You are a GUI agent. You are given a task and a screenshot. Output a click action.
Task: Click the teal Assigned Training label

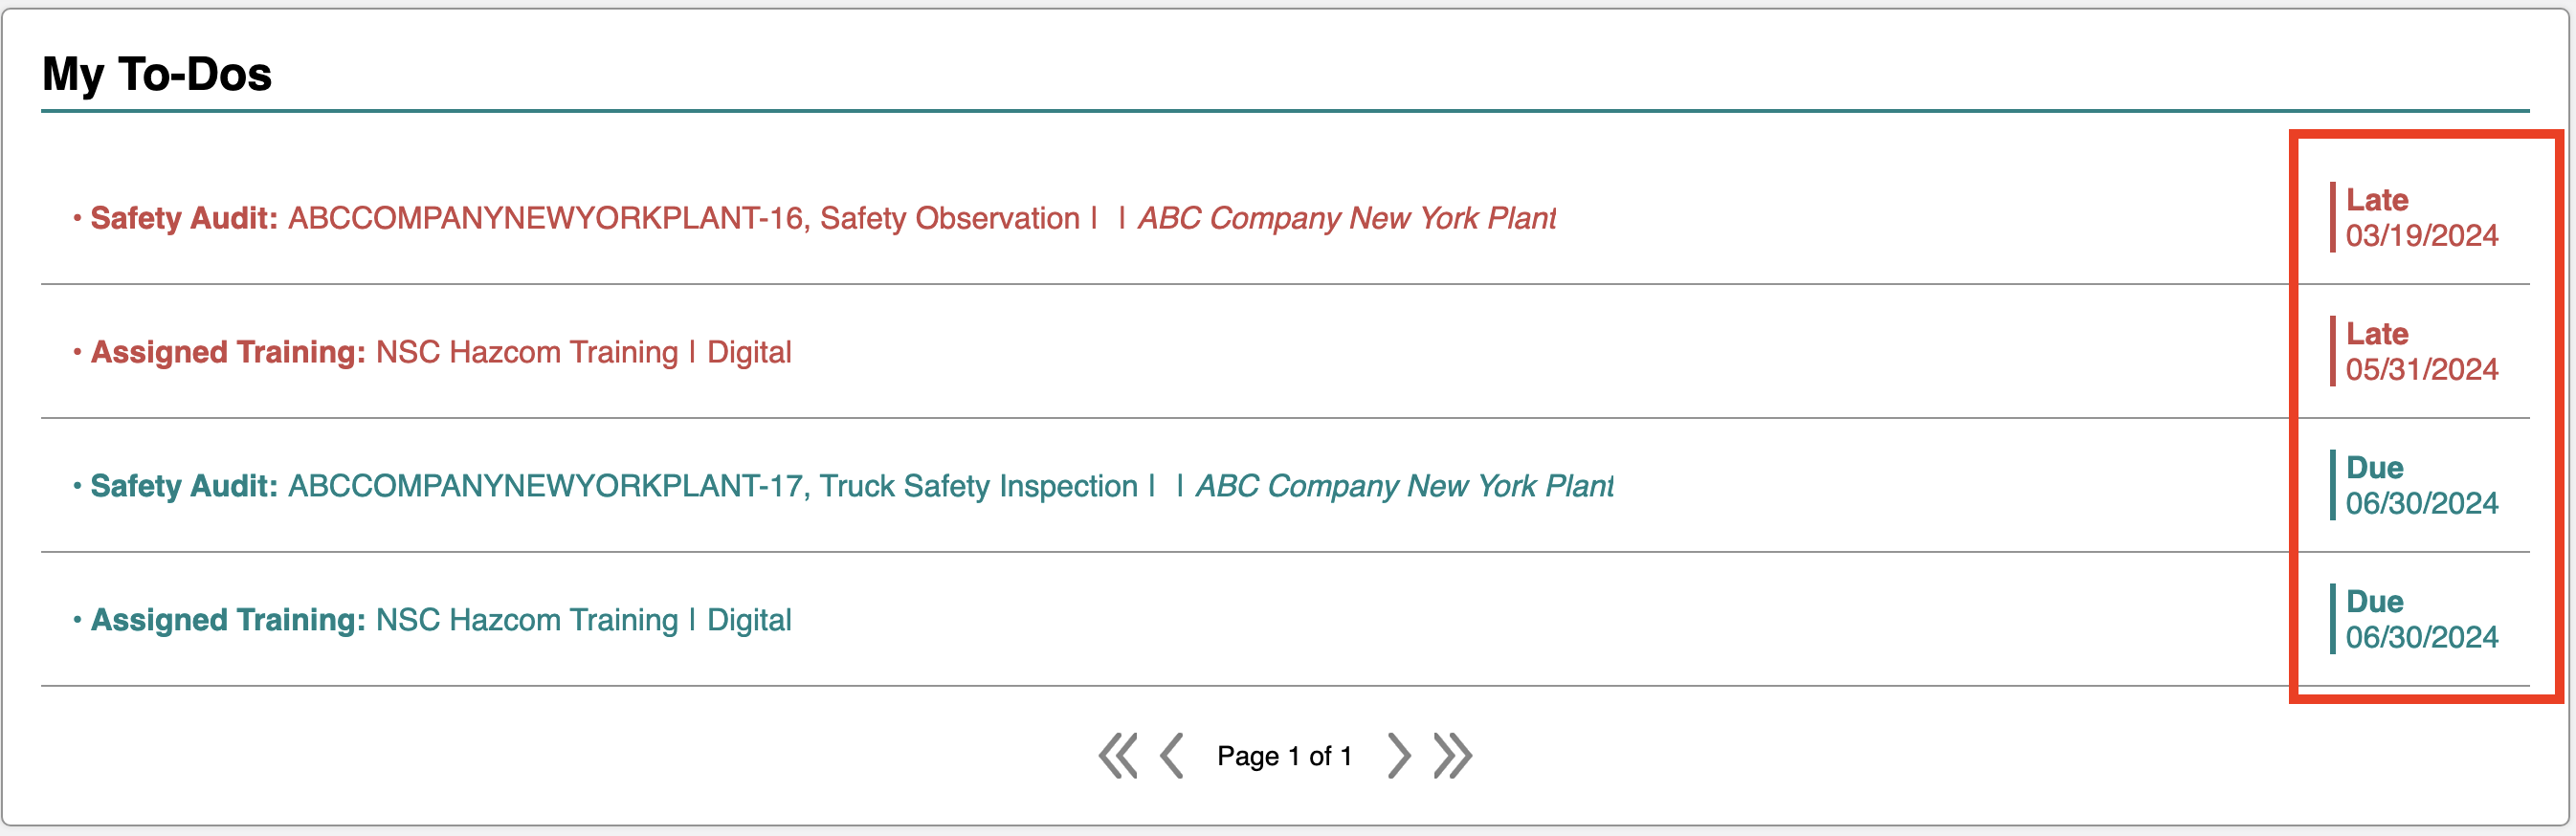[x=228, y=620]
